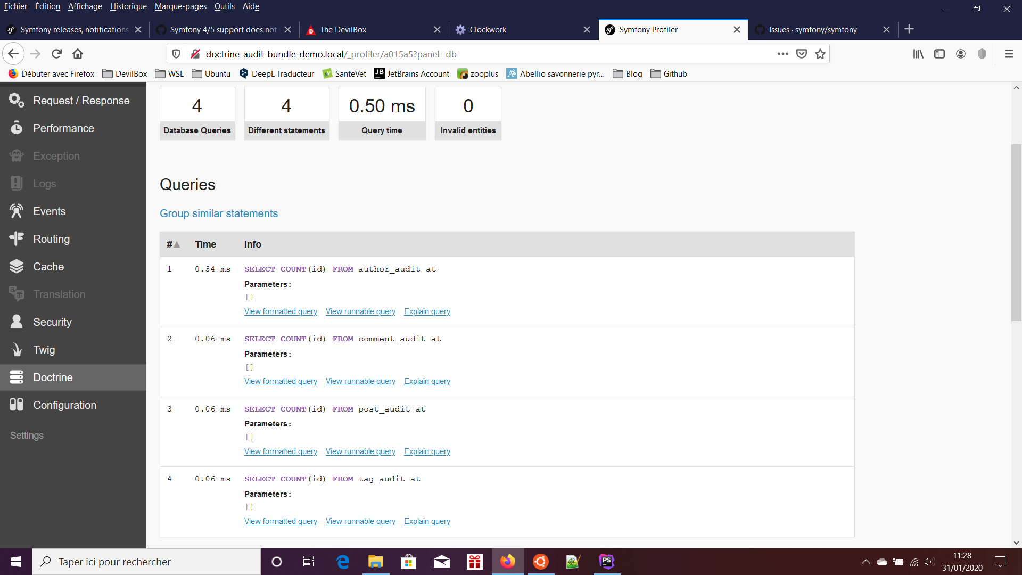Open the Routing profiler panel
Viewport: 1022px width, 575px height.
coord(51,239)
